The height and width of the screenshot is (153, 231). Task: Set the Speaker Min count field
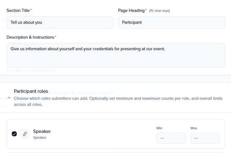pyautogui.click(x=171, y=138)
